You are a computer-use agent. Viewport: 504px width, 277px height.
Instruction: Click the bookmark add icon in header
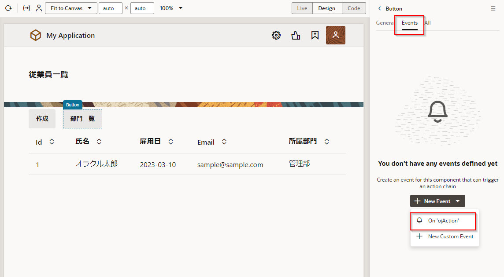point(315,36)
